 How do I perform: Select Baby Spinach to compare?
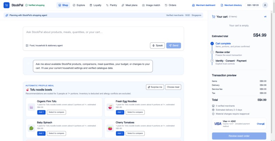[x=56, y=133]
